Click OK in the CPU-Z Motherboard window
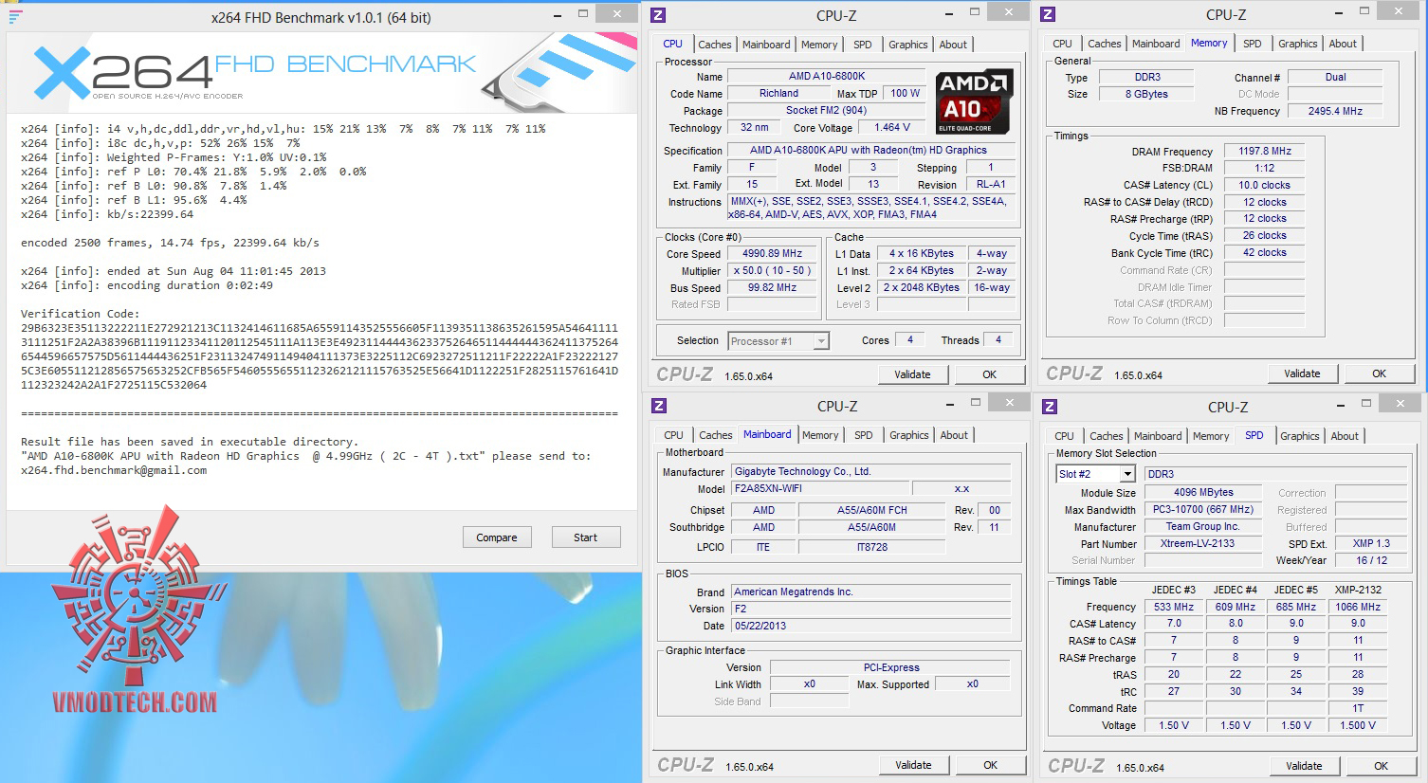 pos(990,765)
